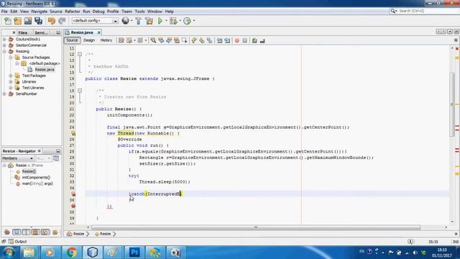Click the Previous Bookmark editor icon
The image size is (460, 259).
(194, 40)
